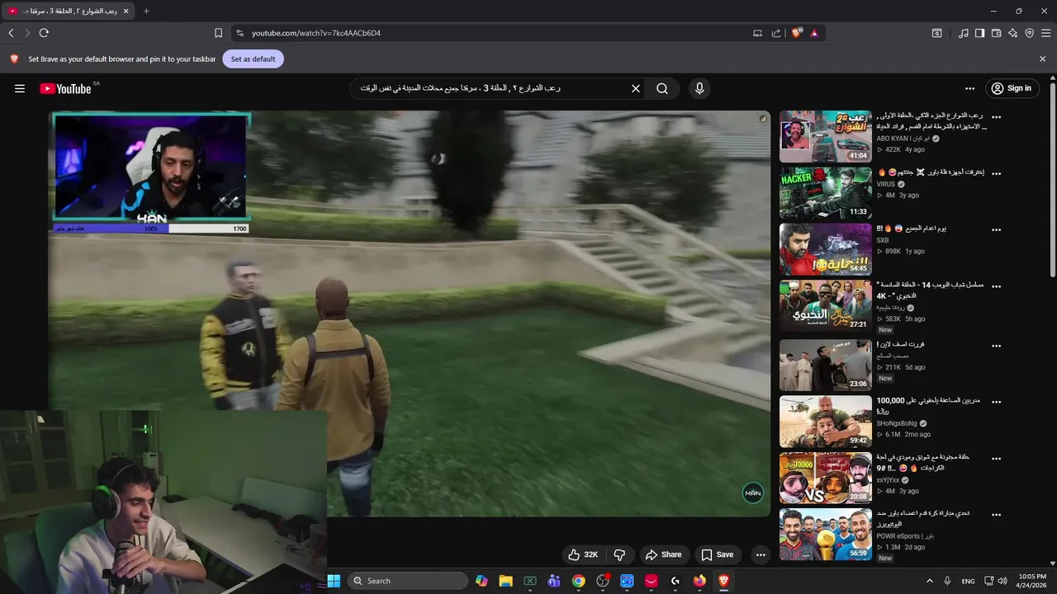Open the Brave playlist music note icon
The image size is (1057, 594).
[x=964, y=33]
